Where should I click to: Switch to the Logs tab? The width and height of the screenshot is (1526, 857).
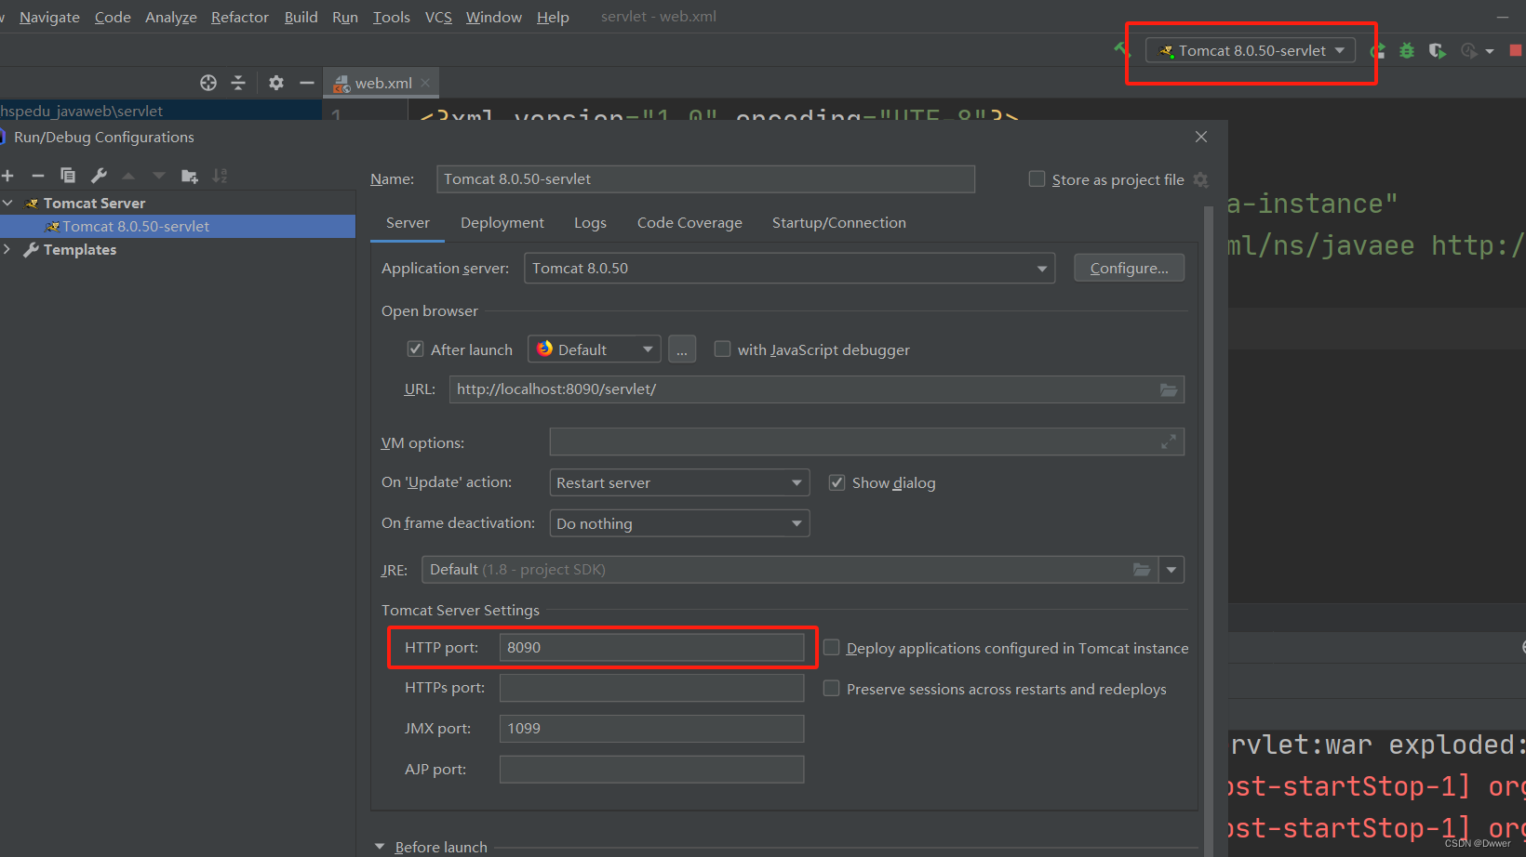pos(590,223)
